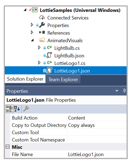Expand the LightBulb.cs file node

[39, 48]
